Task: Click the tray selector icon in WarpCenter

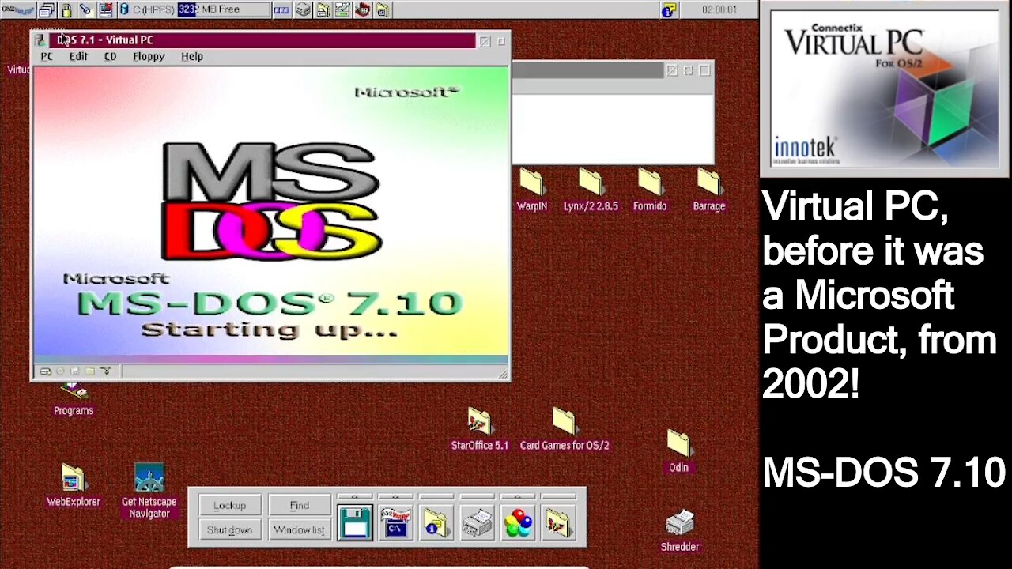Action: (282, 10)
